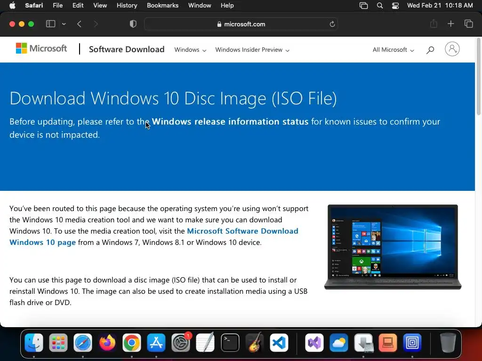482x361 pixels.
Task: Open the View menu
Action: click(x=100, y=6)
